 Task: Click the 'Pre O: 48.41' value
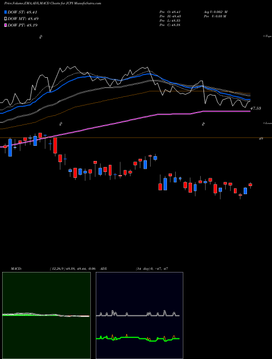(170, 12)
